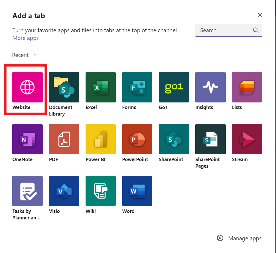Choose the SharePoint Pages app tile
The width and height of the screenshot is (276, 253).
coord(211,139)
